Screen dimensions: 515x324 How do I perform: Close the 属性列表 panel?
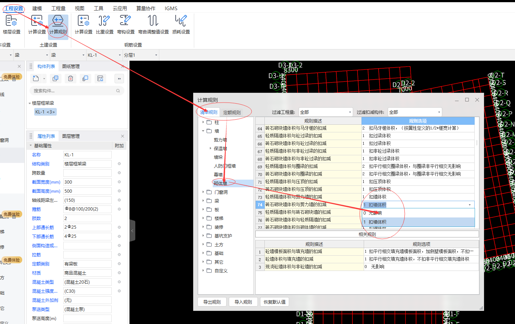(x=123, y=136)
